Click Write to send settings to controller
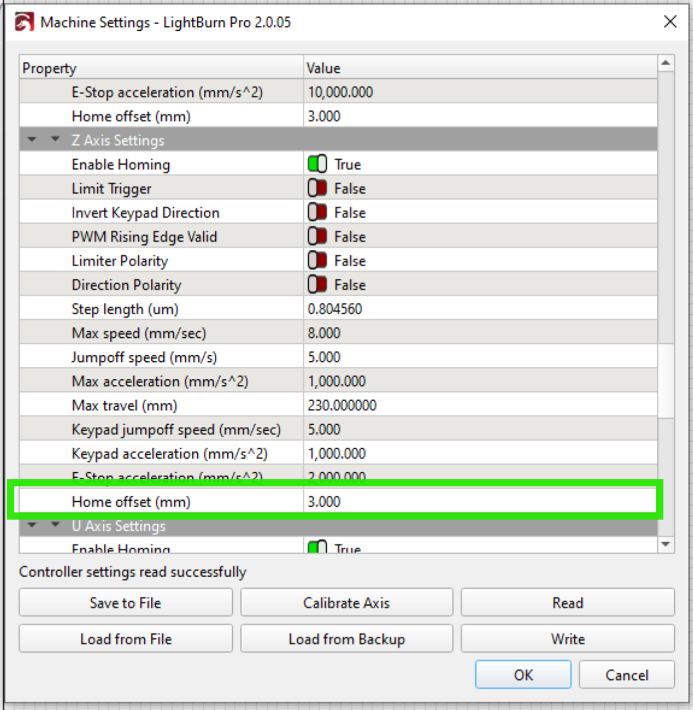 (567, 639)
